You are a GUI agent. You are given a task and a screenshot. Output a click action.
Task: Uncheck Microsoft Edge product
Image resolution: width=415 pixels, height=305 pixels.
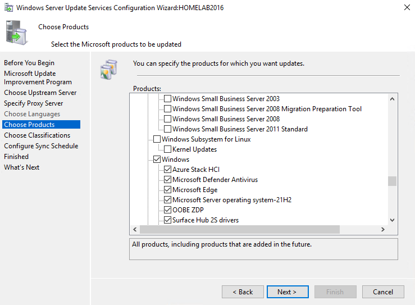click(x=167, y=189)
